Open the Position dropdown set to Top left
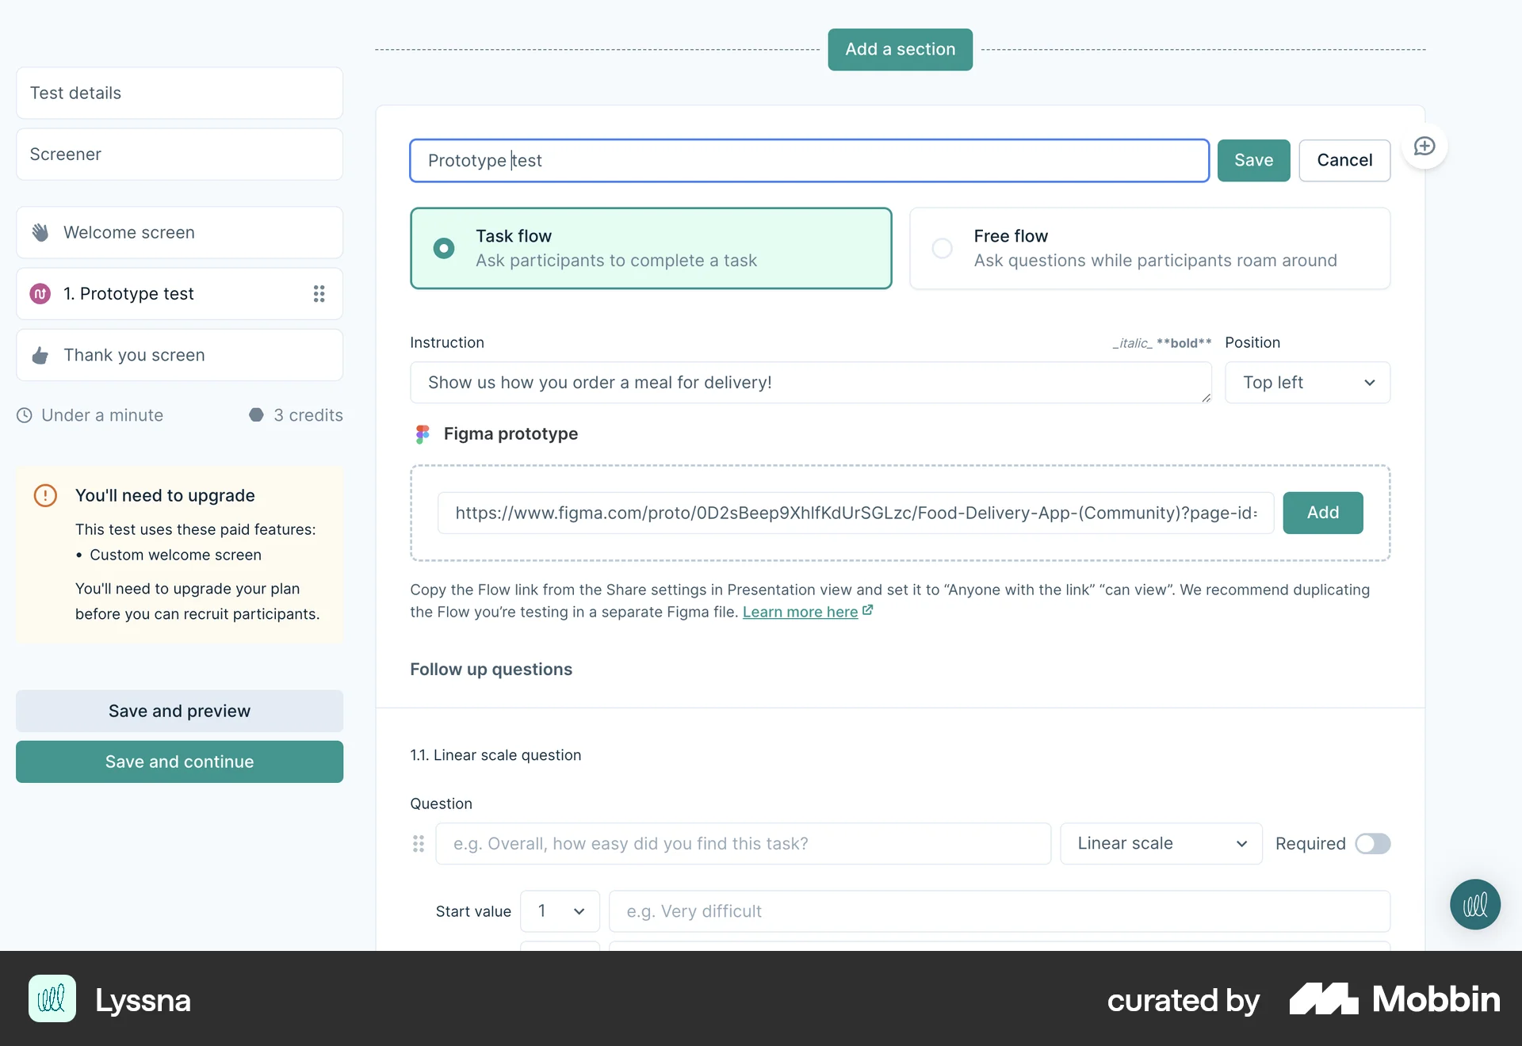 [1307, 382]
